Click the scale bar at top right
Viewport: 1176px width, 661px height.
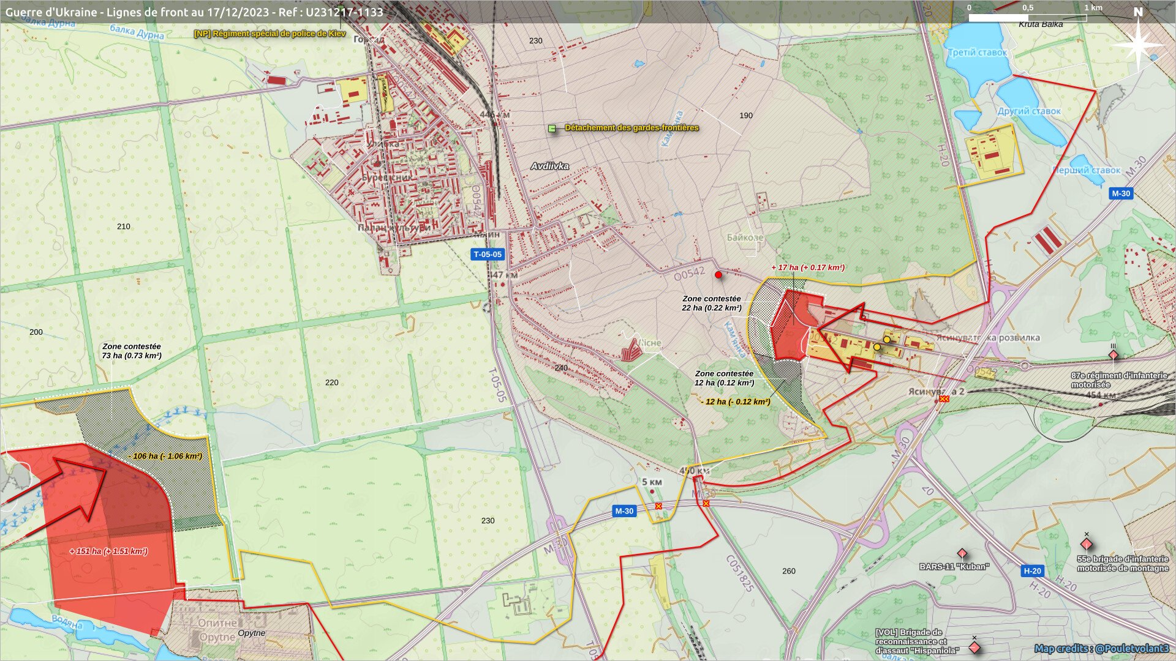(1028, 18)
